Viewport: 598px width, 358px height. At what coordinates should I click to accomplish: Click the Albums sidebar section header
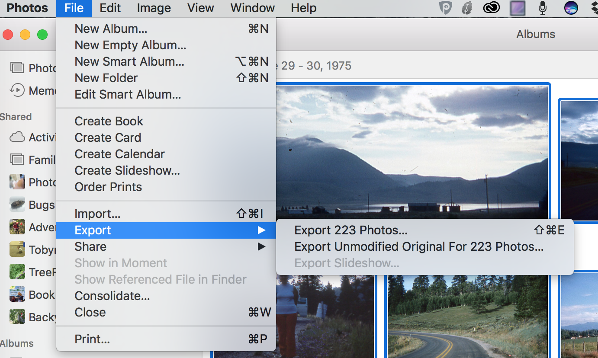(x=17, y=343)
